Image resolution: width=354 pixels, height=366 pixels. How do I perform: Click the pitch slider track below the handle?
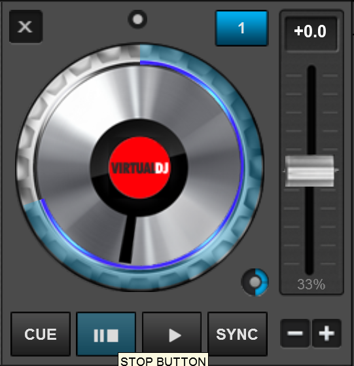pyautogui.click(x=310, y=231)
